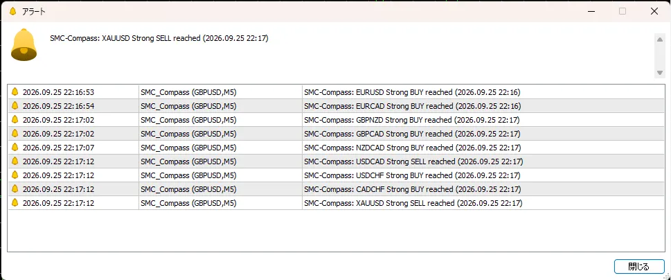Click the SMC_Compass source cell on the NZDCAD row
The height and width of the screenshot is (280, 671).
coord(188,148)
